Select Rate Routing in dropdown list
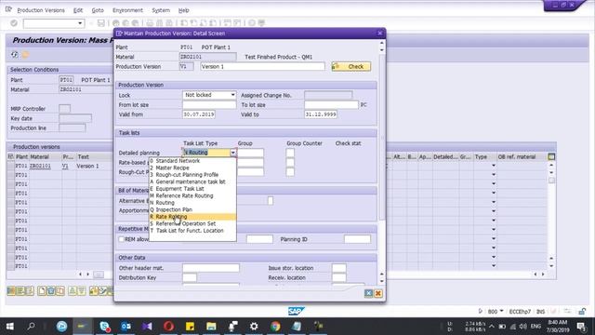 click(x=192, y=217)
